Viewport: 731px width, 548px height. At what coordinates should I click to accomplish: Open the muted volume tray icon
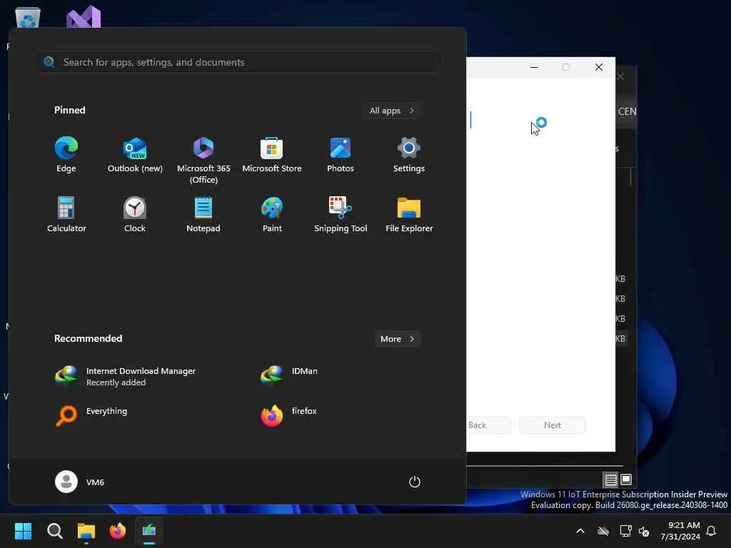point(645,531)
